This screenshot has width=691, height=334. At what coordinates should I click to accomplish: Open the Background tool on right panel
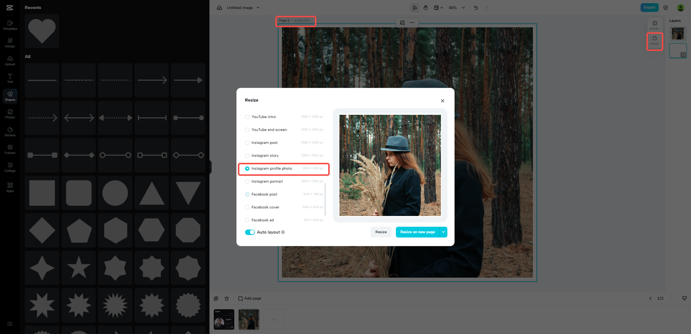tap(654, 25)
